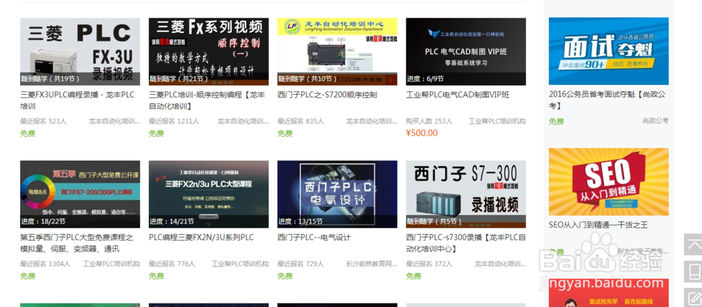Click 免费 under 2016公务员省考面试夺魁
Screen dimensions: 702x307
pyautogui.click(x=556, y=121)
